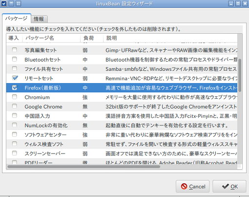
Task: Click the window menu icon in the title bar
Action: 4,3
